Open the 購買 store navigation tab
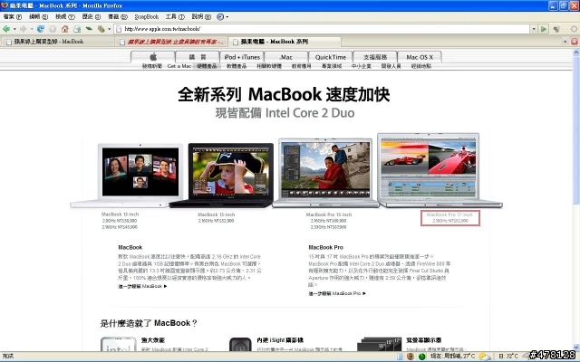 (x=198, y=57)
